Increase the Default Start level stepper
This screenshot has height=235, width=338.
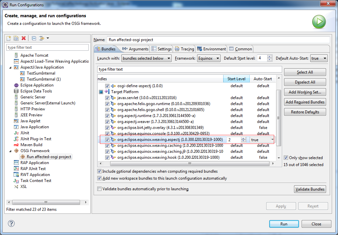[270, 57]
